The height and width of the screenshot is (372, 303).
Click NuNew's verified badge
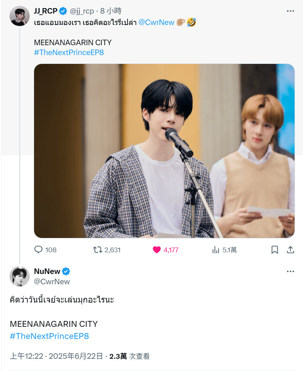coord(66,271)
